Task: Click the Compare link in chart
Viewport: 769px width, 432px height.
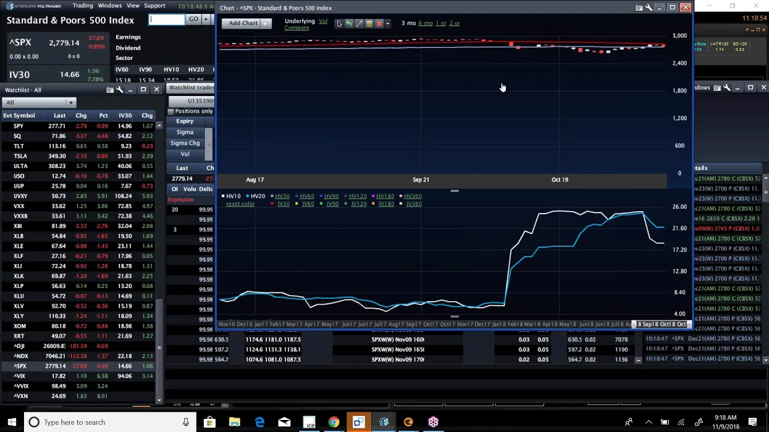Action: click(x=297, y=28)
